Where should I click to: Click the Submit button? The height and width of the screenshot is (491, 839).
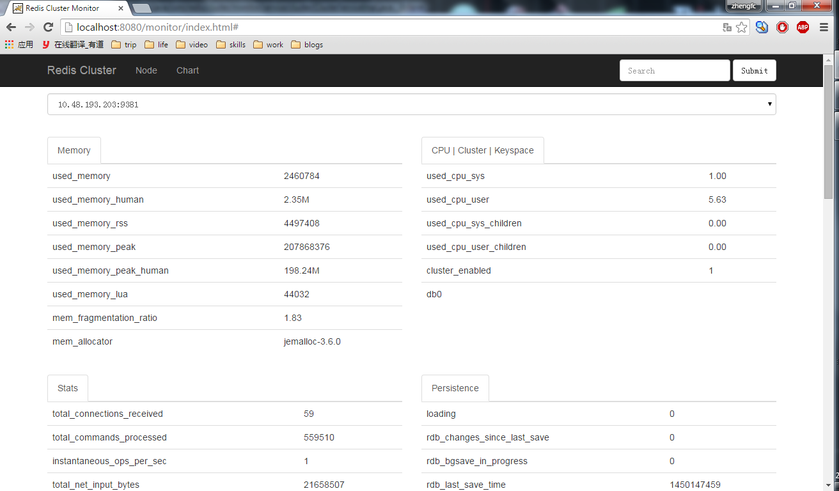tap(755, 70)
